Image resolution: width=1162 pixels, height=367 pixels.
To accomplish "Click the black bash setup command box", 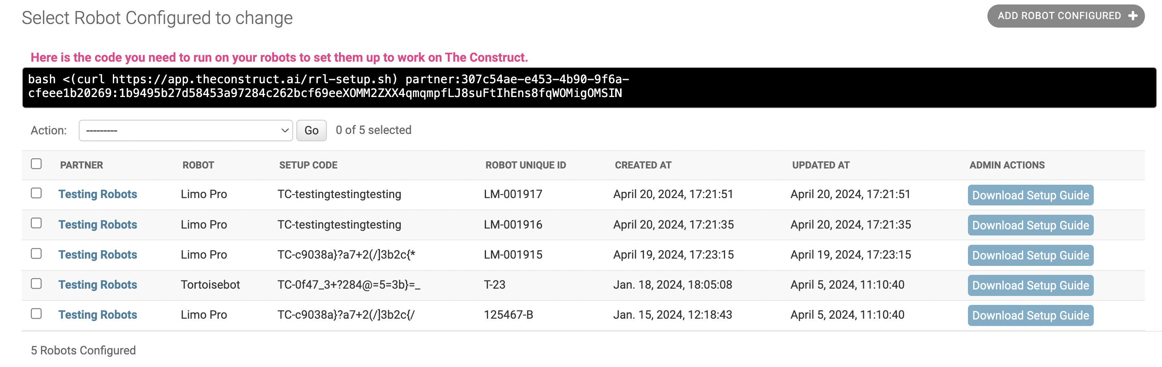I will click(x=589, y=87).
